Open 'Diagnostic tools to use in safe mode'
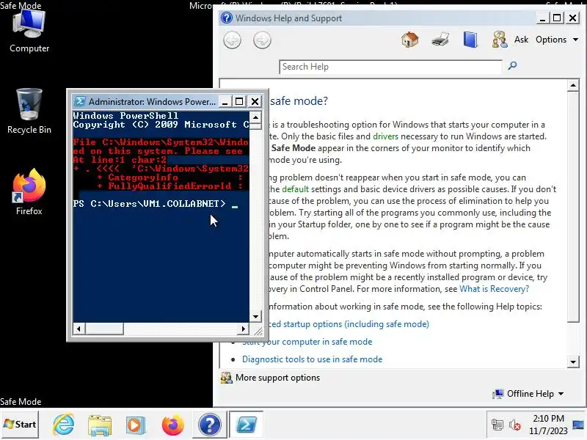 (313, 359)
